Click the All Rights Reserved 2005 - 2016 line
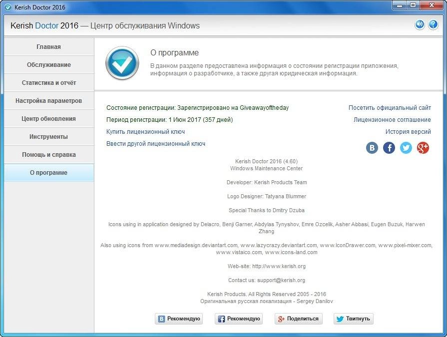Image resolution: width=447 pixels, height=337 pixels. pyautogui.click(x=267, y=294)
